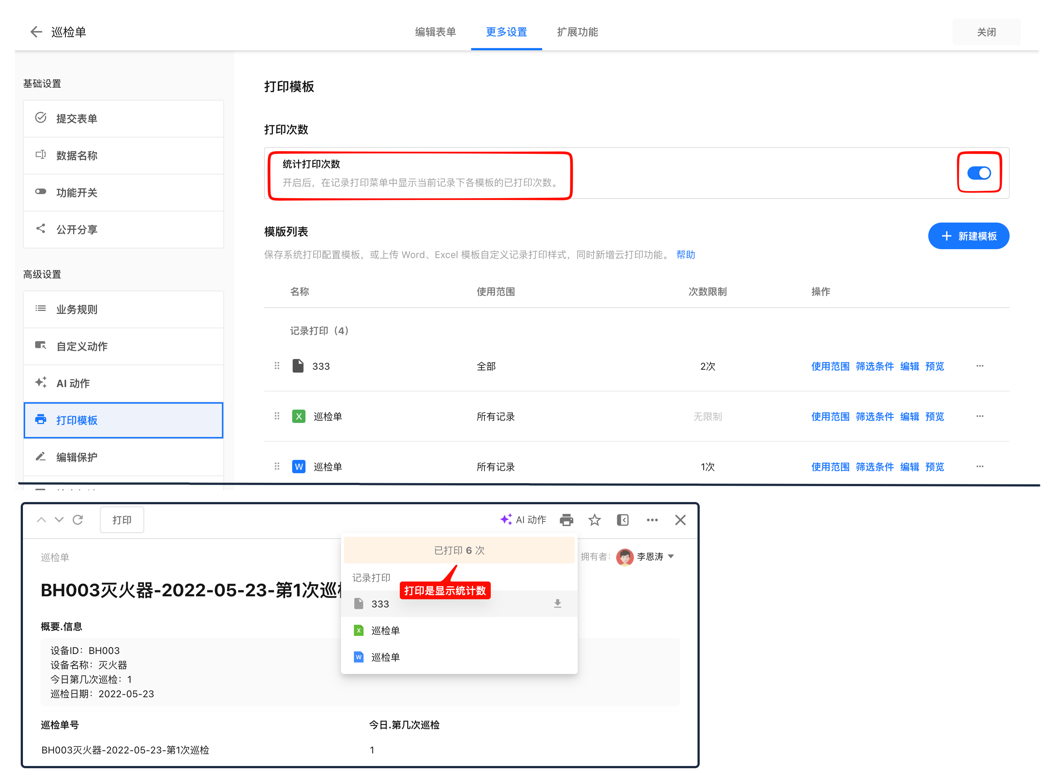Go to previous record with up arrow
Screen dimensions: 1054x783
click(41, 520)
